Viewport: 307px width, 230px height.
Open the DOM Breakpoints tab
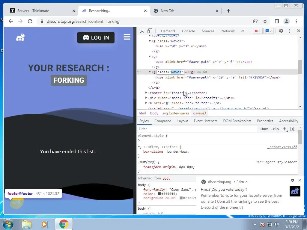237,121
